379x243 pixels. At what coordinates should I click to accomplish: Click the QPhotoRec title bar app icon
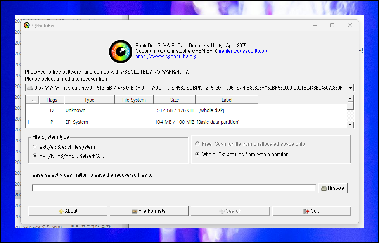(27, 25)
